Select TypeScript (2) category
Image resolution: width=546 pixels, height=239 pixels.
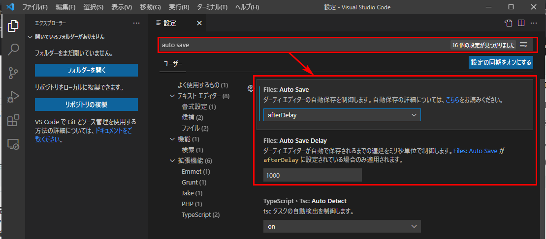pos(200,215)
